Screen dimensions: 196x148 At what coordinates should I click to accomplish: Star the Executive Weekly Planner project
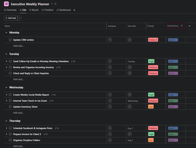pos(55,4)
